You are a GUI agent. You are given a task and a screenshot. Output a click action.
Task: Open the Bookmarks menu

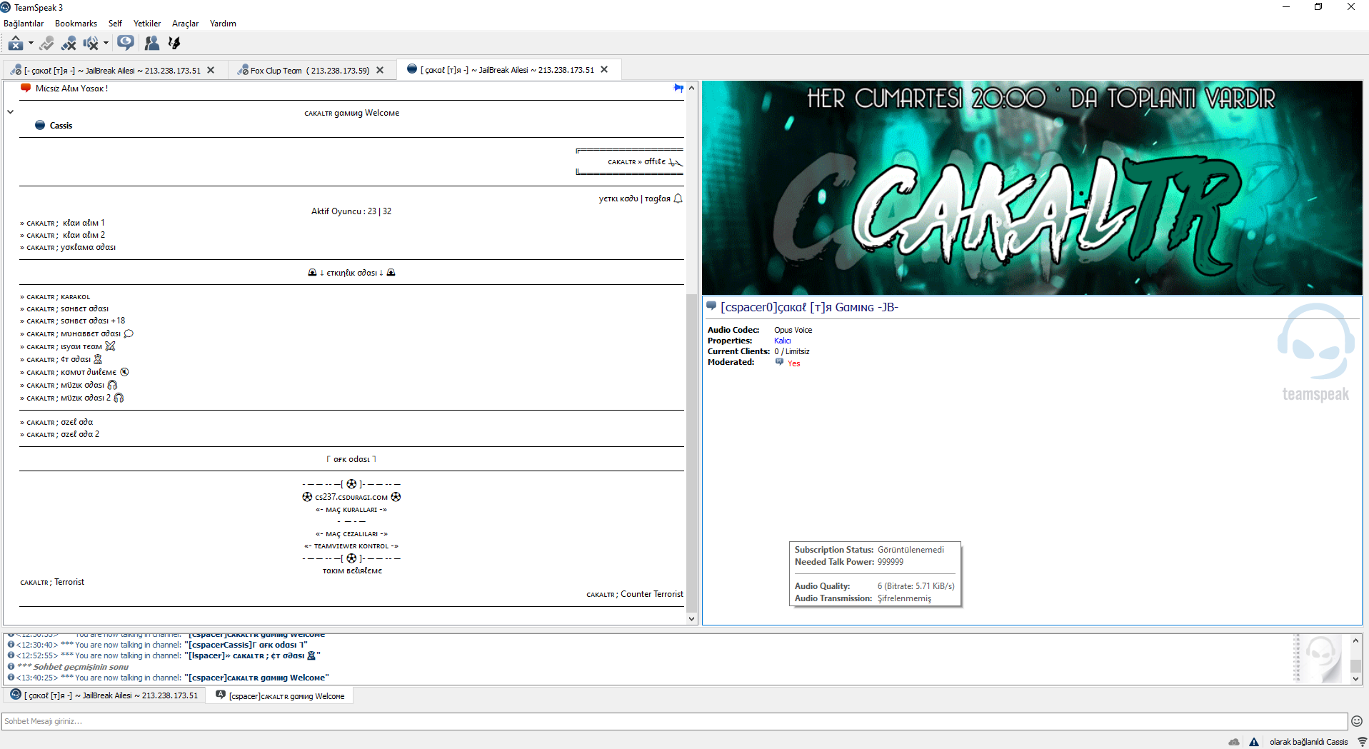coord(76,24)
